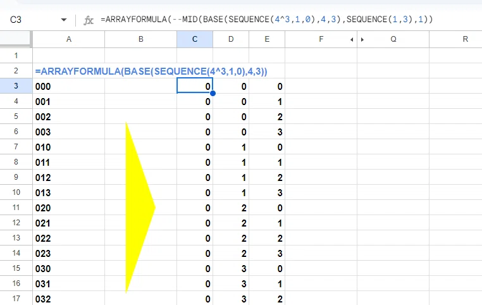
Task: Click cell containing 001
Action: pos(68,101)
